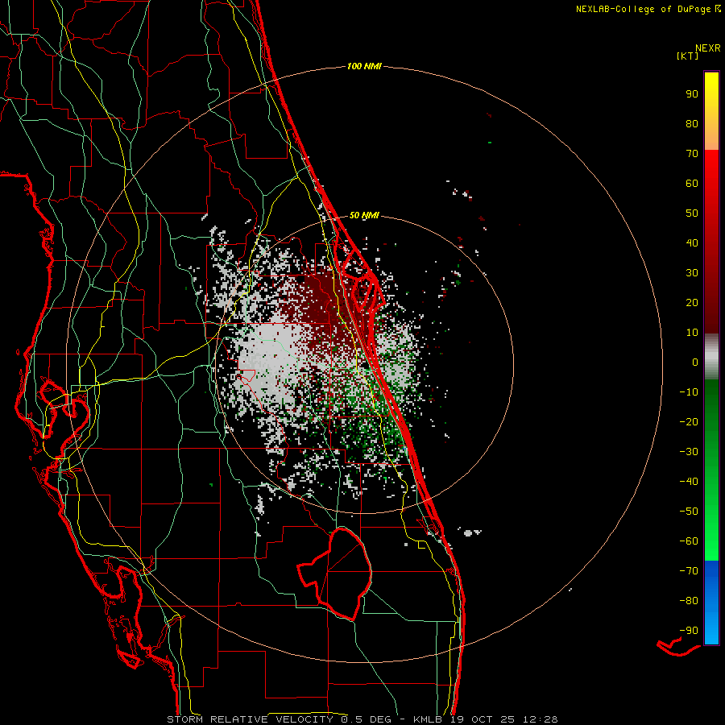Click the -60 knot scale value
725x725 pixels.
point(689,541)
